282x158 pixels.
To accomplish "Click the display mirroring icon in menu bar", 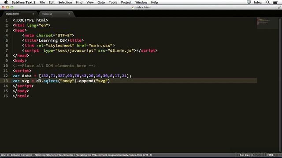I will (249, 2).
